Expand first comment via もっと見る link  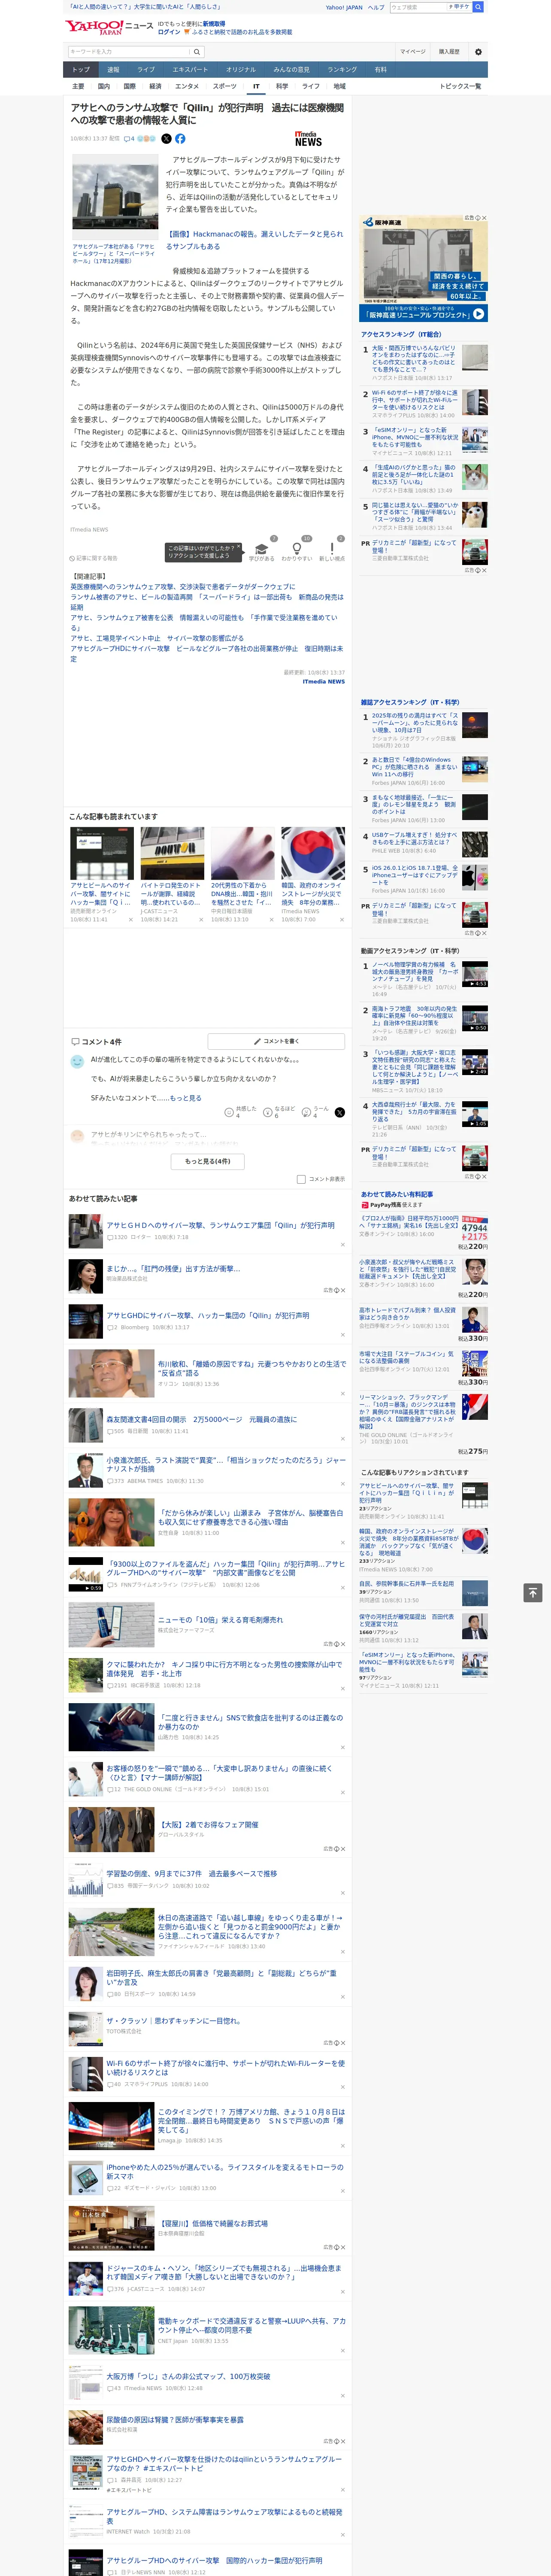click(185, 1098)
